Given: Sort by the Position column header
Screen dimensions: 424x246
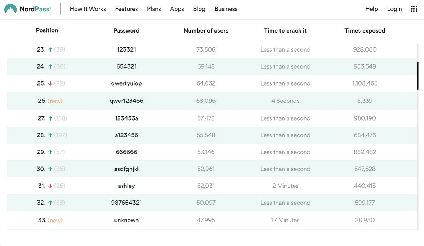Looking at the screenshot, I should pos(47,30).
